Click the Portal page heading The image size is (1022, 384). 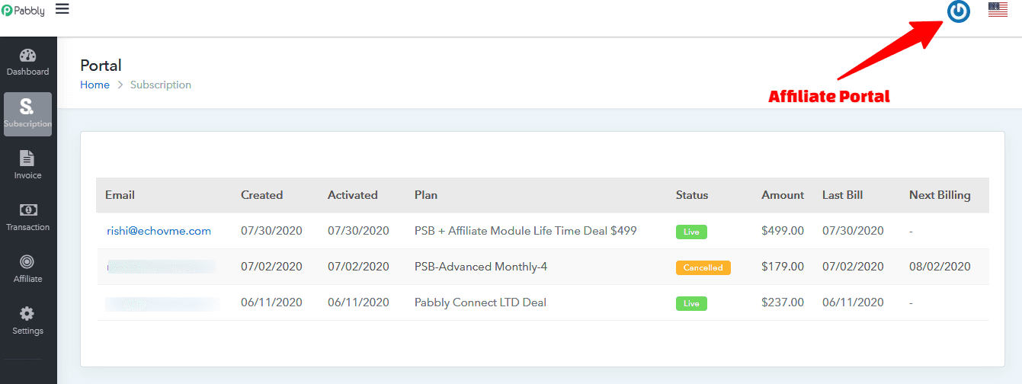pos(101,66)
